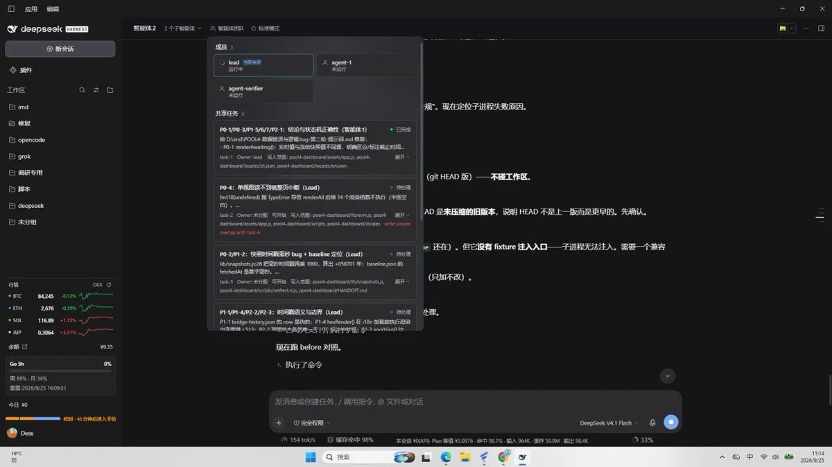The image size is (832, 467).
Task: Select the agent-1 member card
Action: (x=367, y=65)
